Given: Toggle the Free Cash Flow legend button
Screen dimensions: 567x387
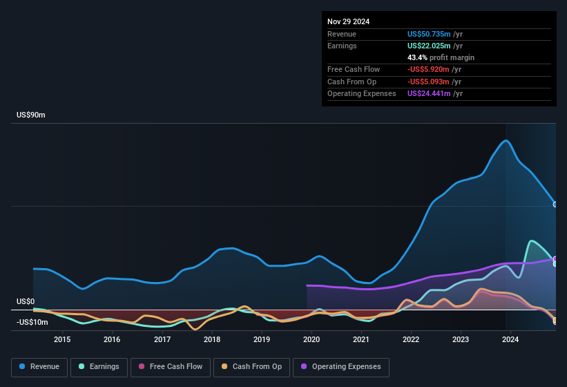Looking at the screenshot, I should 171,367.
